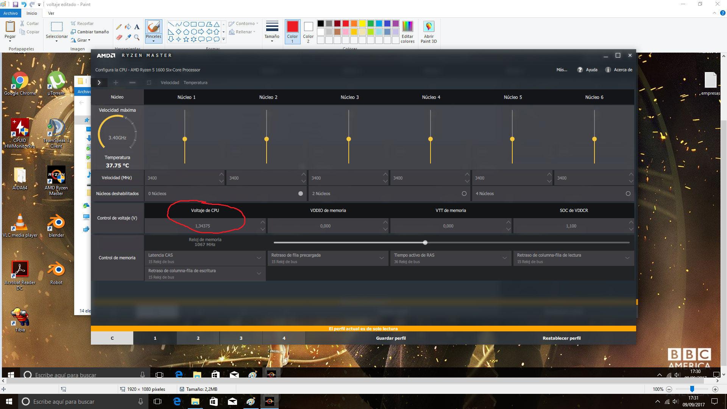Click the Color 2 button
The height and width of the screenshot is (409, 727).
pos(308,32)
